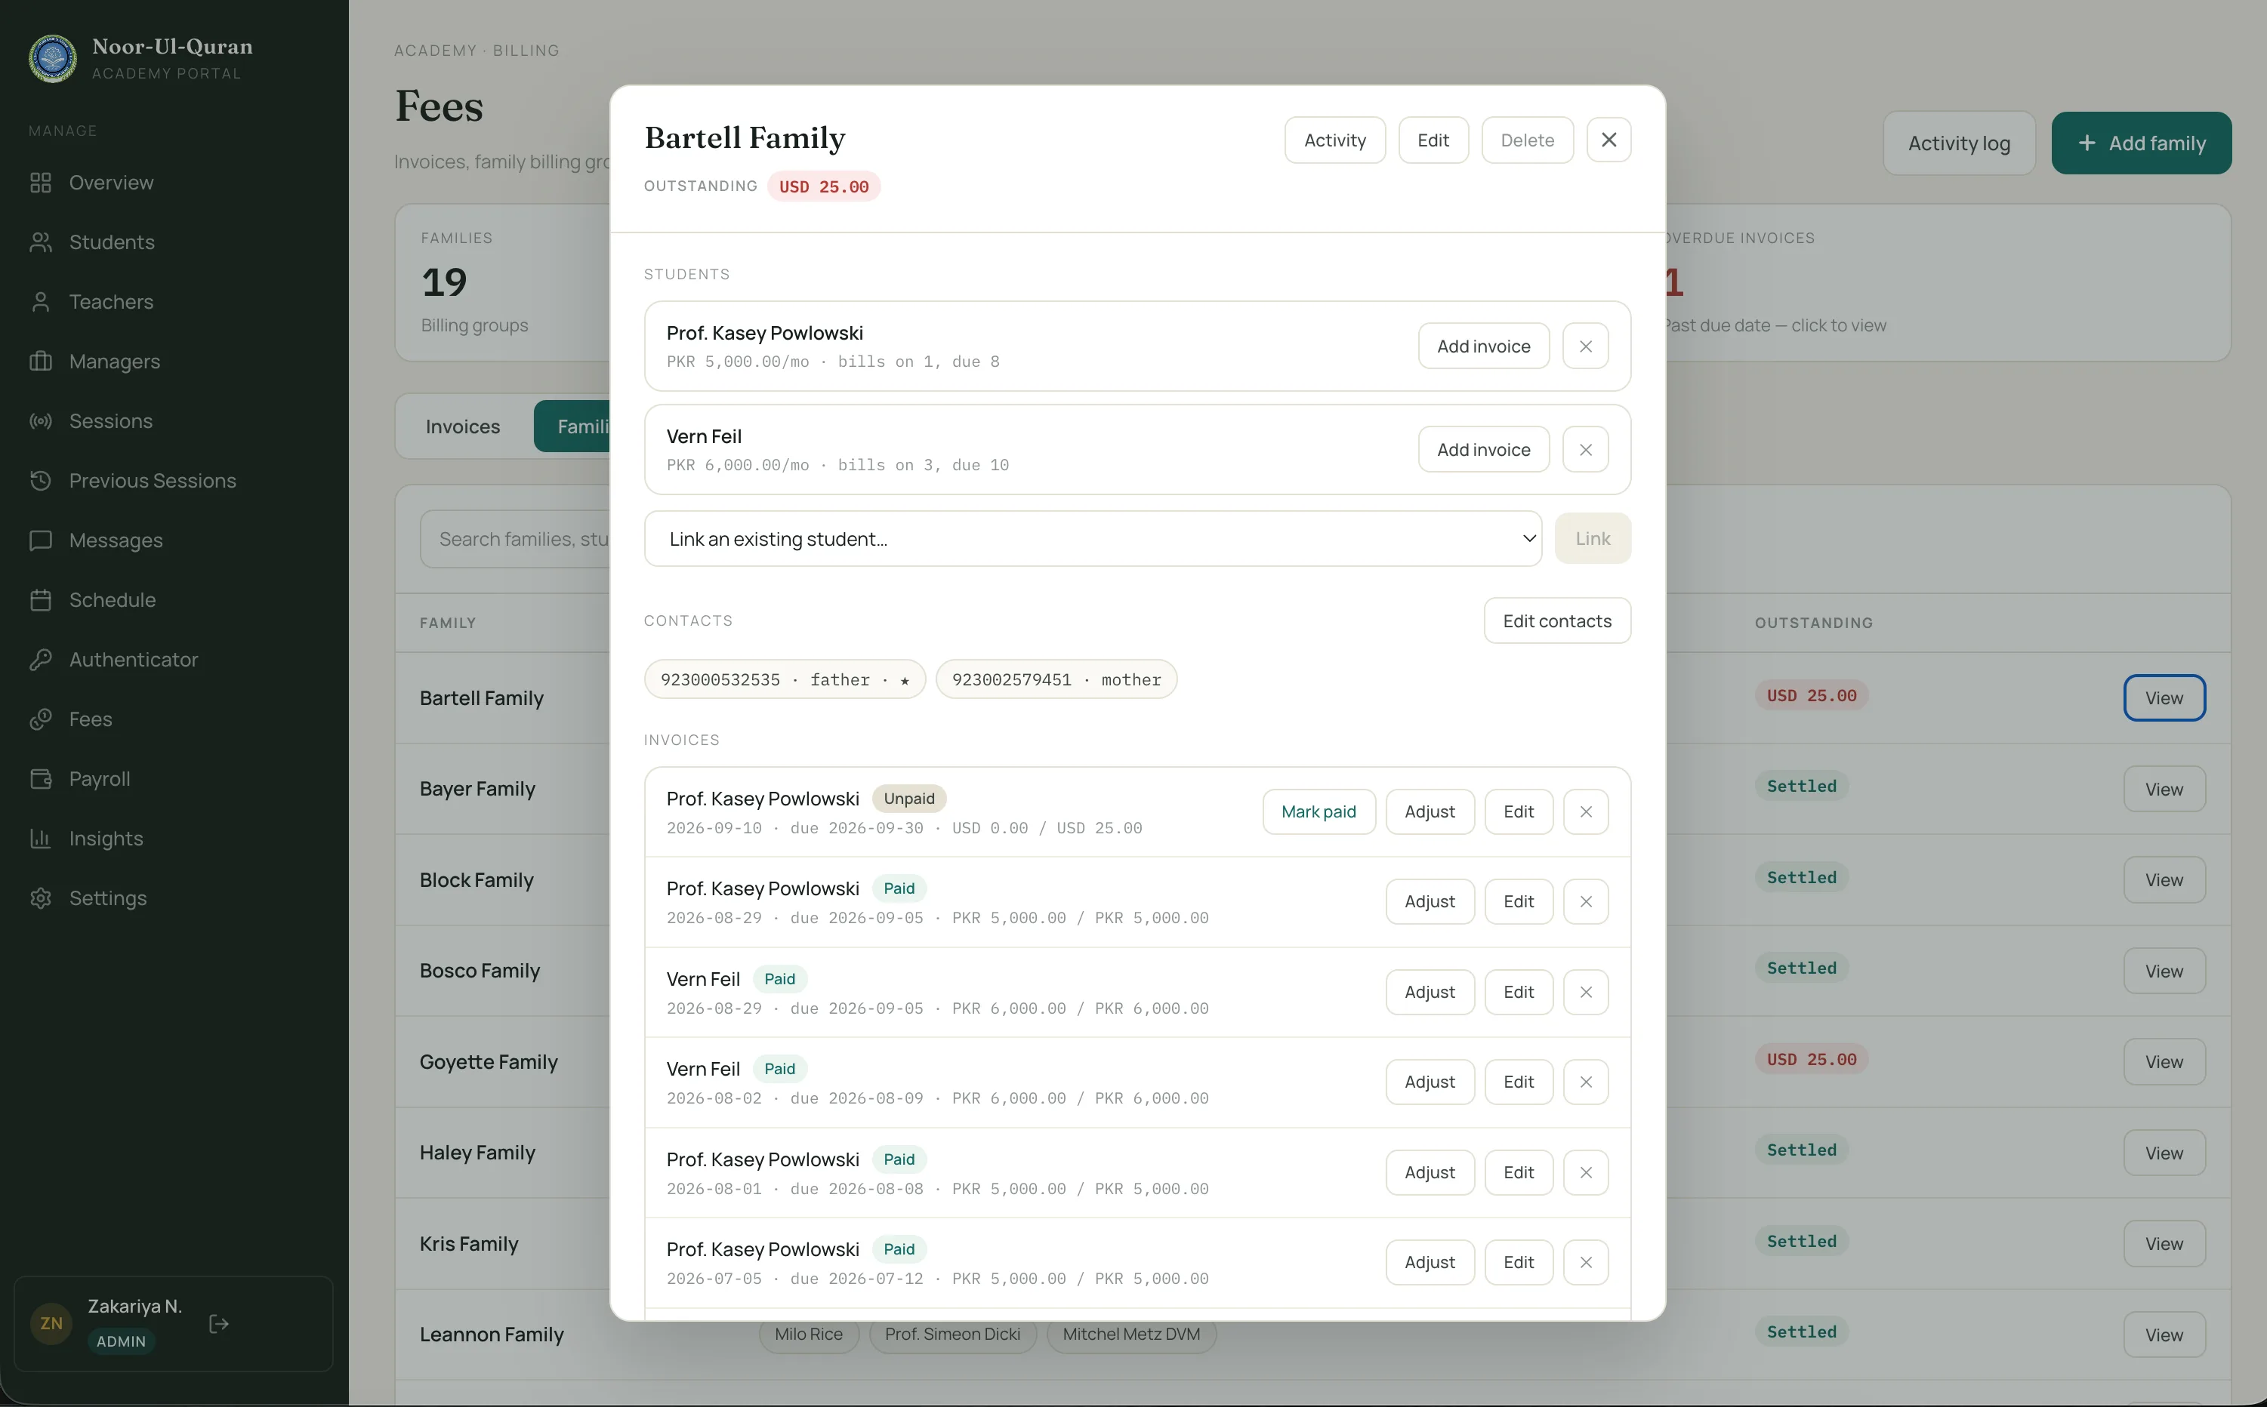Click the Milo Rice student chip
Image resolution: width=2267 pixels, height=1407 pixels.
[x=807, y=1334]
